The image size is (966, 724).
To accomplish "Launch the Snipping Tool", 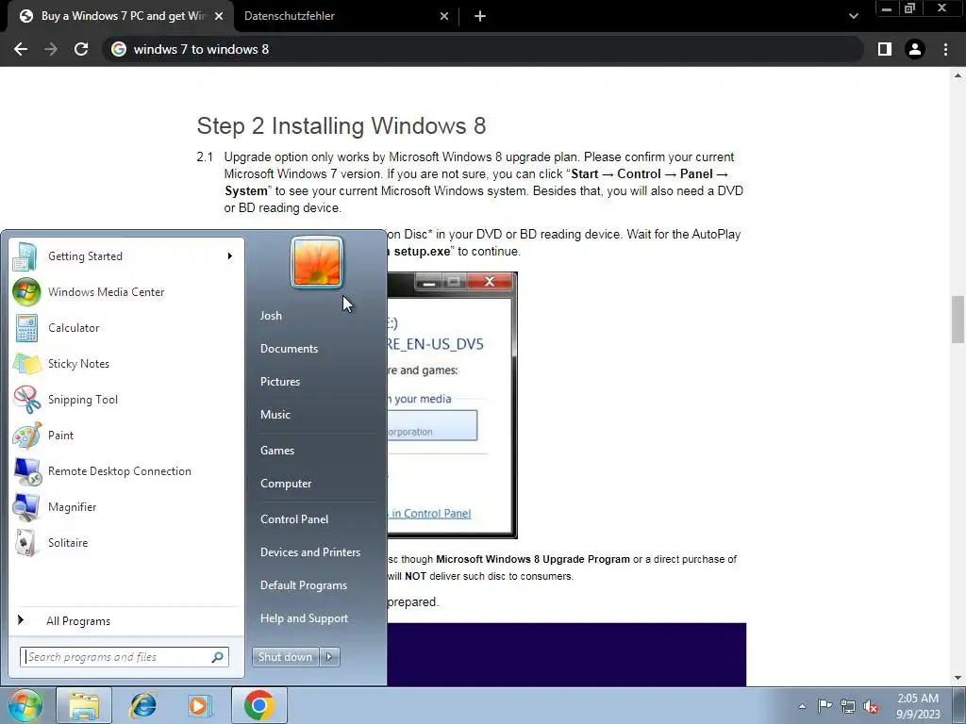I will (x=126, y=399).
